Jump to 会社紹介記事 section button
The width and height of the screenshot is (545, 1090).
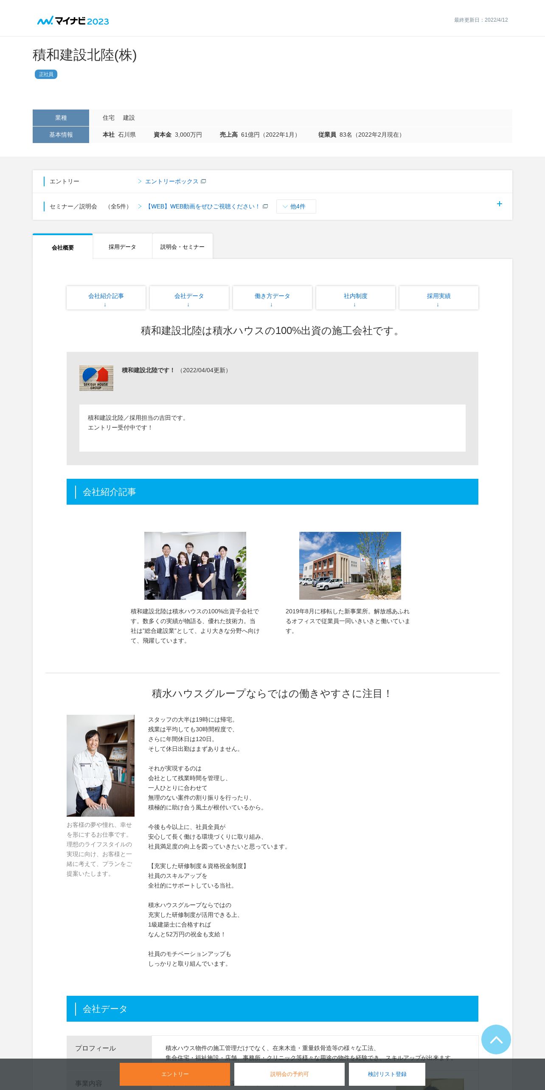click(106, 298)
